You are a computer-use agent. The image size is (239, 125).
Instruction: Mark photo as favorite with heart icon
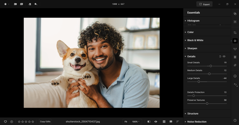(x=5, y=122)
